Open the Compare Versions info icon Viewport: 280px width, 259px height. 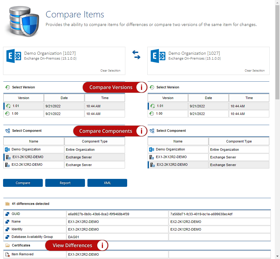(142, 87)
